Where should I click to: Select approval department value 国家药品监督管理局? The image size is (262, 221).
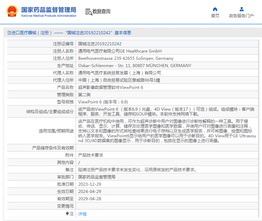[x=97, y=177]
